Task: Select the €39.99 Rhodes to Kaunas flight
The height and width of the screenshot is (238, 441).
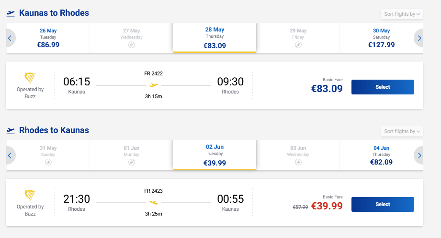Action: [383, 205]
